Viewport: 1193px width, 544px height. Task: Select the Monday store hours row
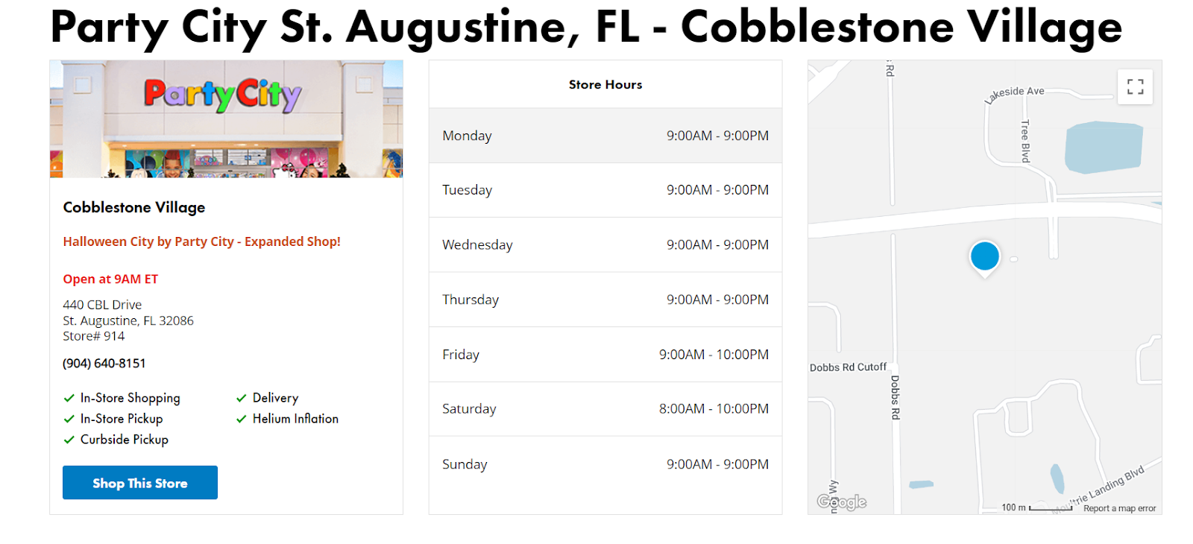[605, 136]
